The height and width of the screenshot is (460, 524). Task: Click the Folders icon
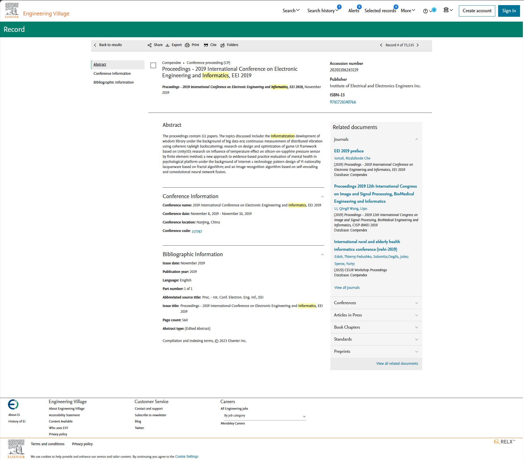point(223,45)
